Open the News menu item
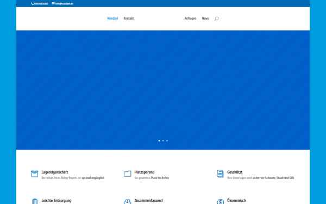 point(205,18)
